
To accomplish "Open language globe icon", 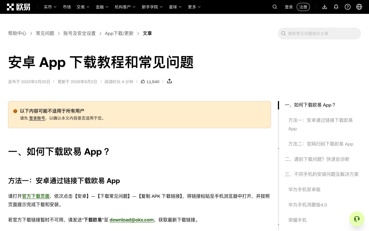I will [359, 7].
